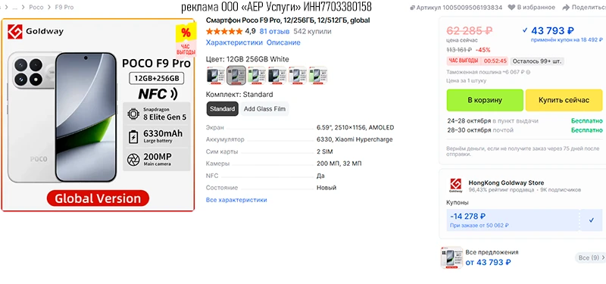
Task: Click the 00:52:45 countdown timer
Action: pos(495,61)
